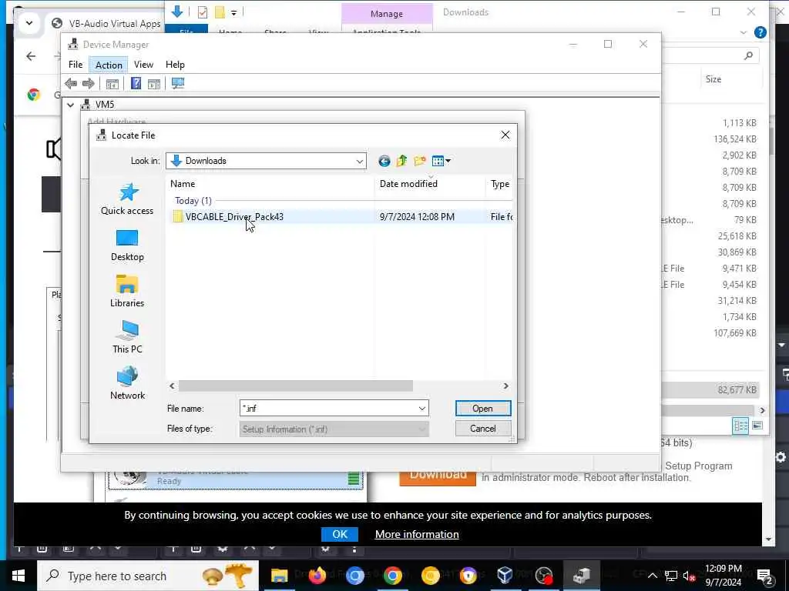Screen dimensions: 789x591
Task: Open File Explorer from the taskbar
Action: tap(279, 576)
